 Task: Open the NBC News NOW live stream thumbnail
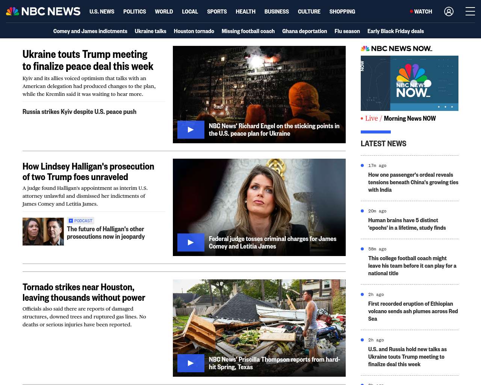click(410, 83)
